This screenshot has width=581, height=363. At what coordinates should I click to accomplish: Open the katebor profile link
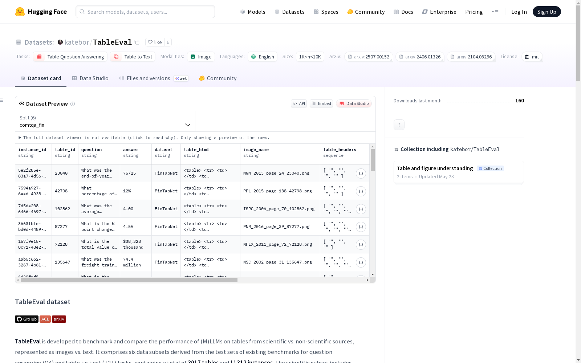click(x=77, y=42)
